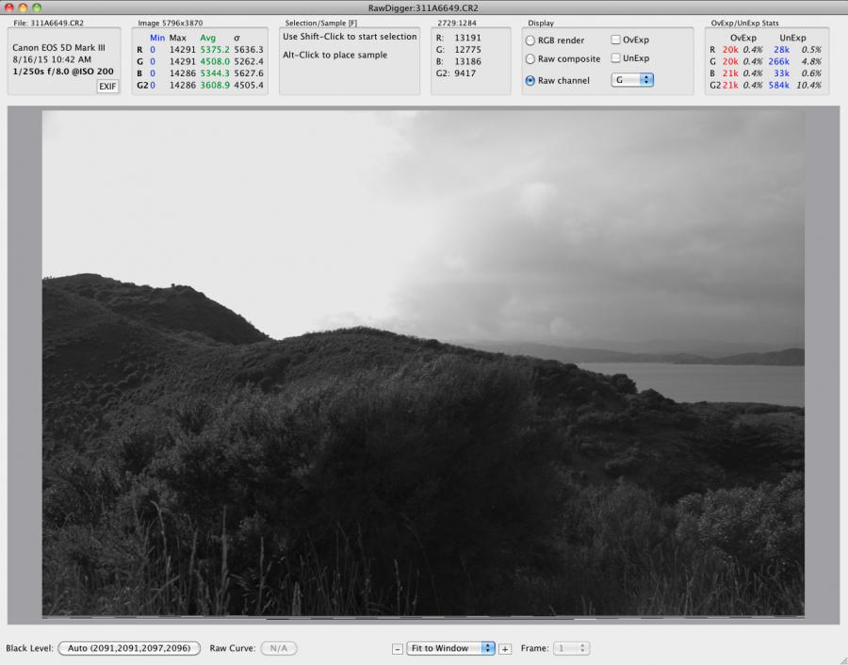Open the raw channel G dropdown

[x=633, y=81]
